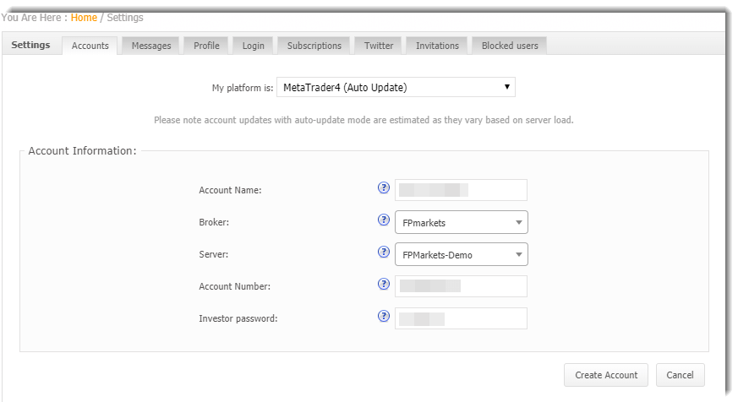738x402 pixels.
Task: Click the Cancel button
Action: 680,375
